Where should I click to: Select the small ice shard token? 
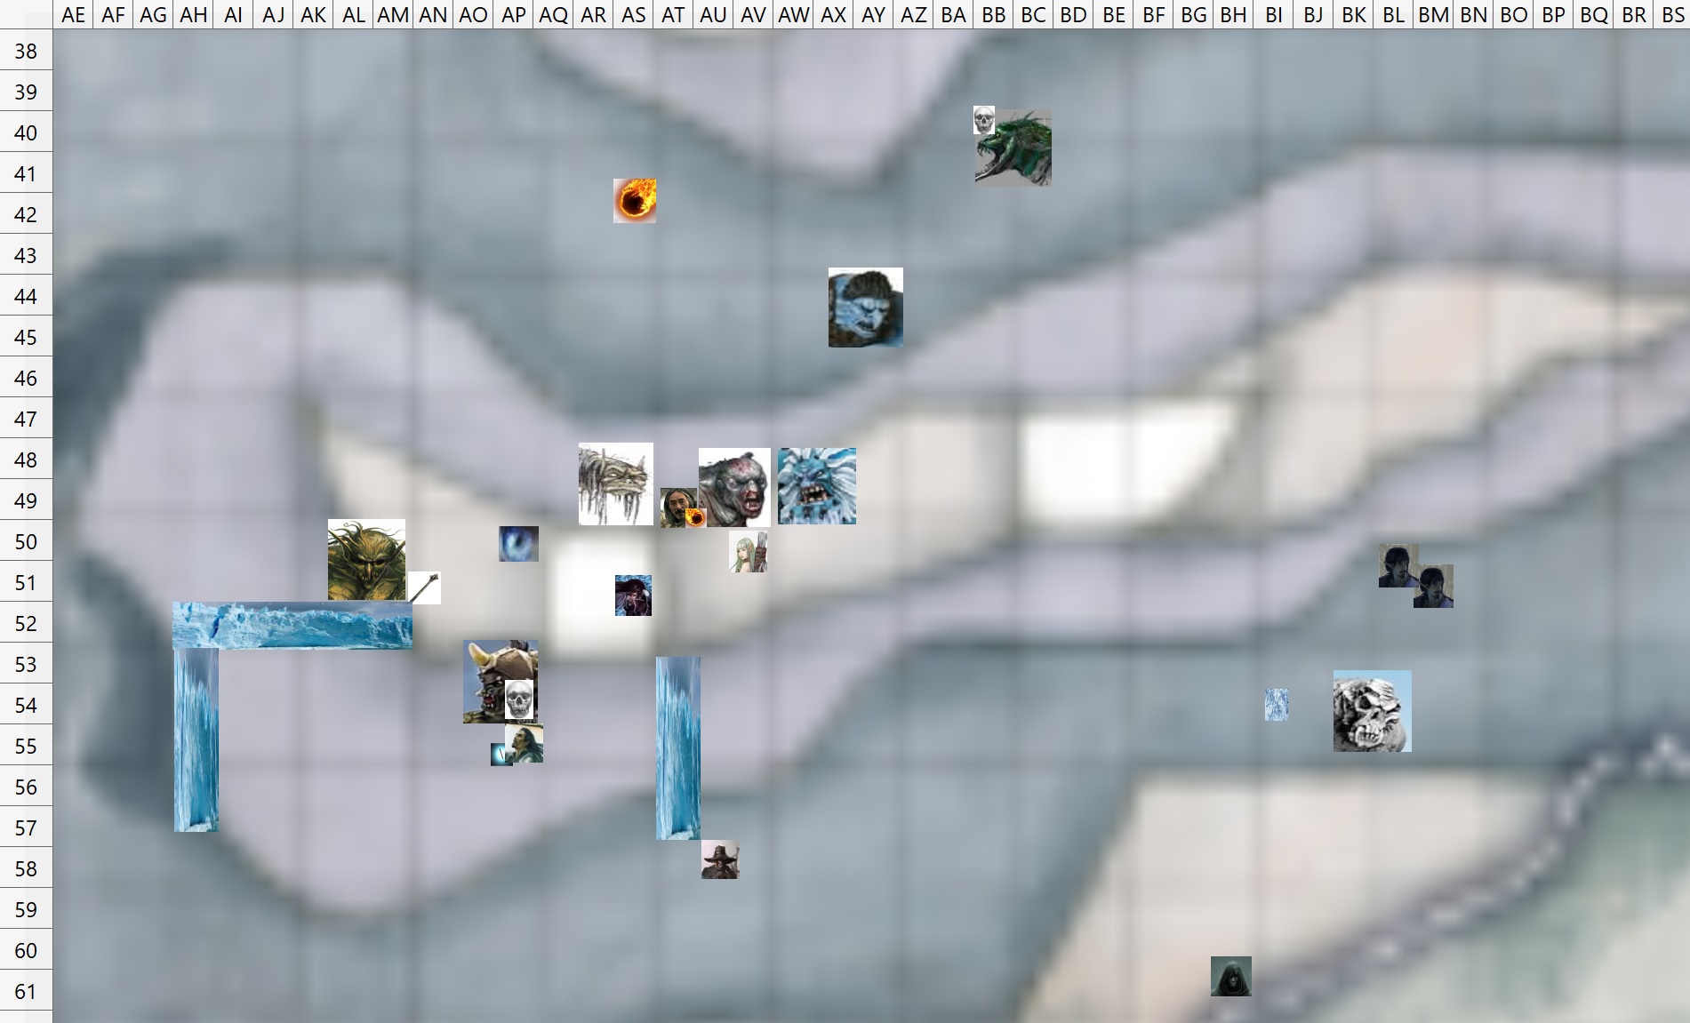pyautogui.click(x=1277, y=705)
